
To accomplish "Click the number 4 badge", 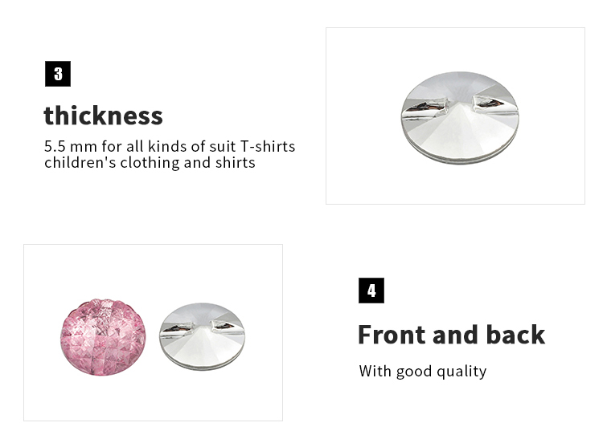I will pyautogui.click(x=371, y=291).
